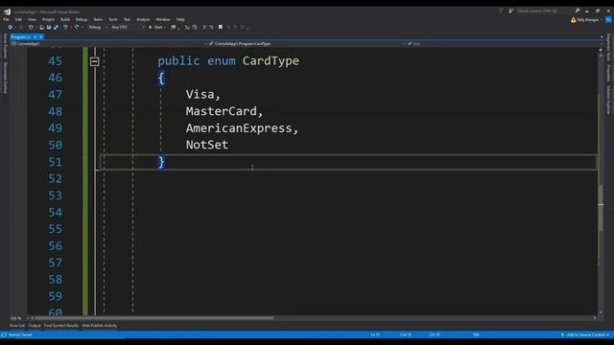Click the horizontal scrollbar thumb

(154, 318)
